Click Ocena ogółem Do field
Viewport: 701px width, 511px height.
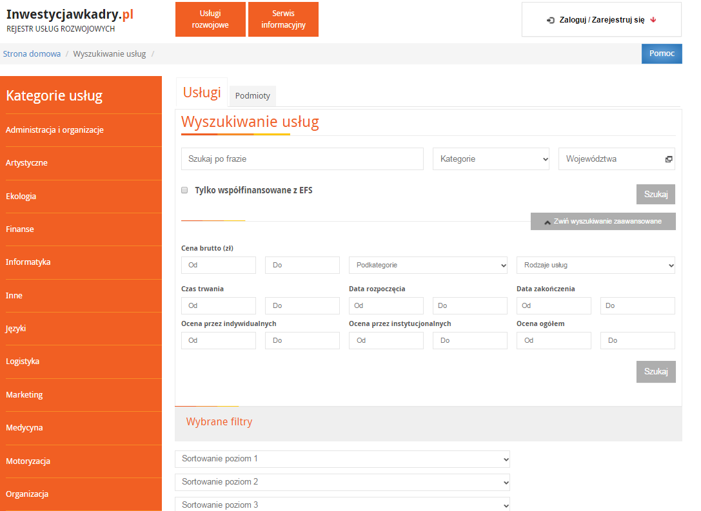point(638,340)
